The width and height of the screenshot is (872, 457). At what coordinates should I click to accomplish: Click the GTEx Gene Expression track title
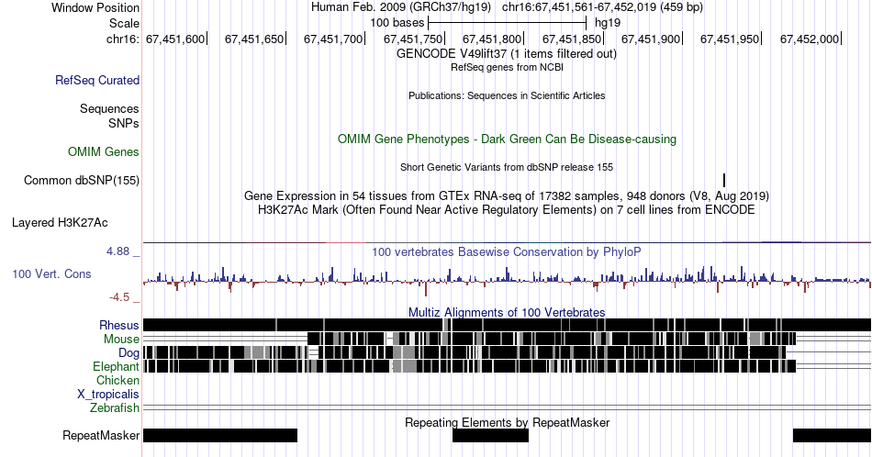click(x=507, y=195)
